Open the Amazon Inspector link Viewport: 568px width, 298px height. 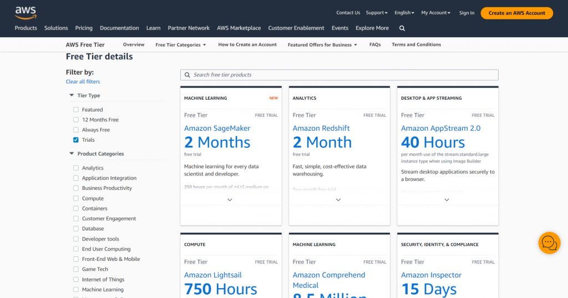431,275
